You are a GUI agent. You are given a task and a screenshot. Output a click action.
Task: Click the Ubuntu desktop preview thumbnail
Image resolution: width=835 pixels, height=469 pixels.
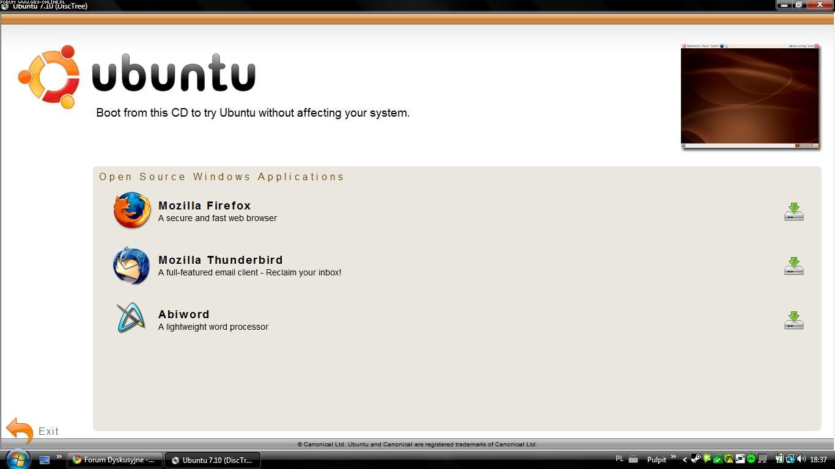[749, 96]
